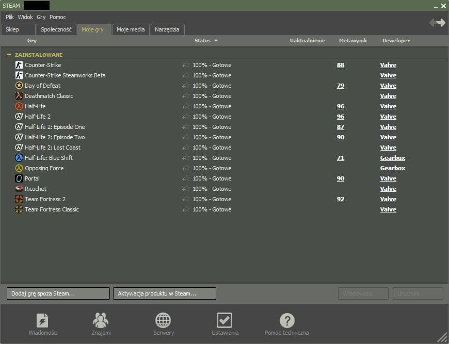Toggle favorite star for Half-Life 2
This screenshot has width=449, height=344.
coord(186,117)
